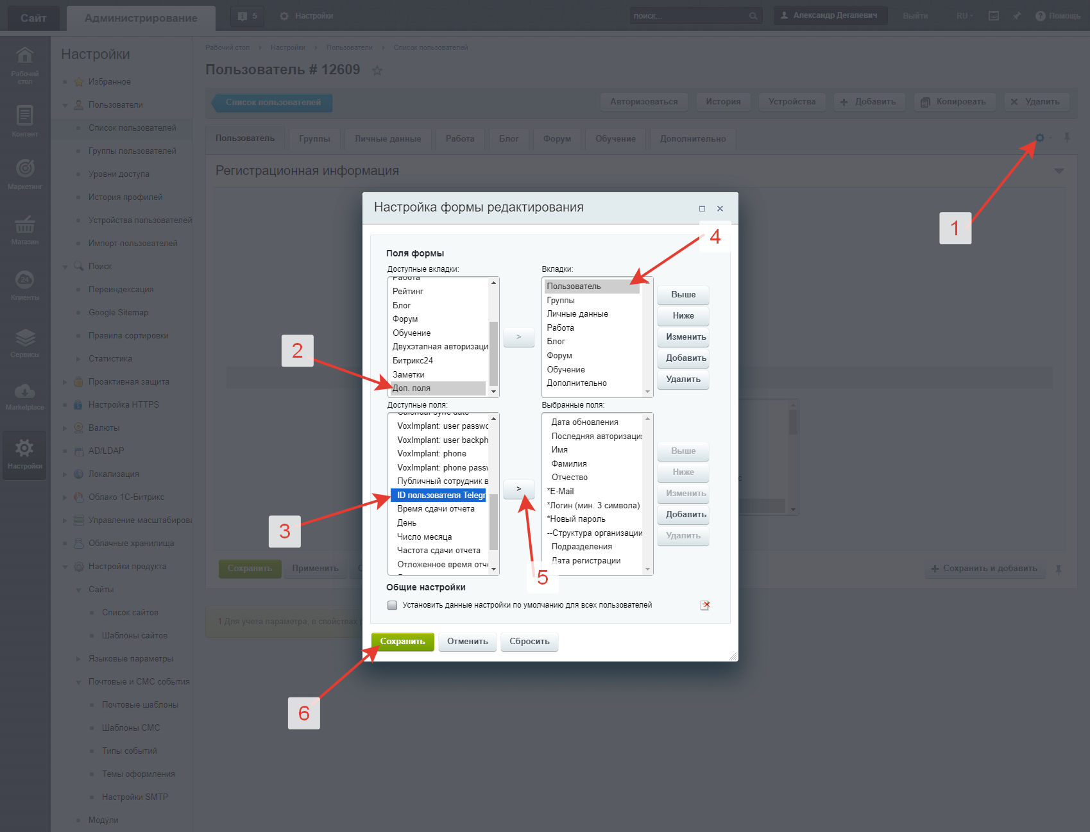Image resolution: width=1090 pixels, height=832 pixels.
Task: Open the Магазин sidebar section
Action: tap(25, 229)
